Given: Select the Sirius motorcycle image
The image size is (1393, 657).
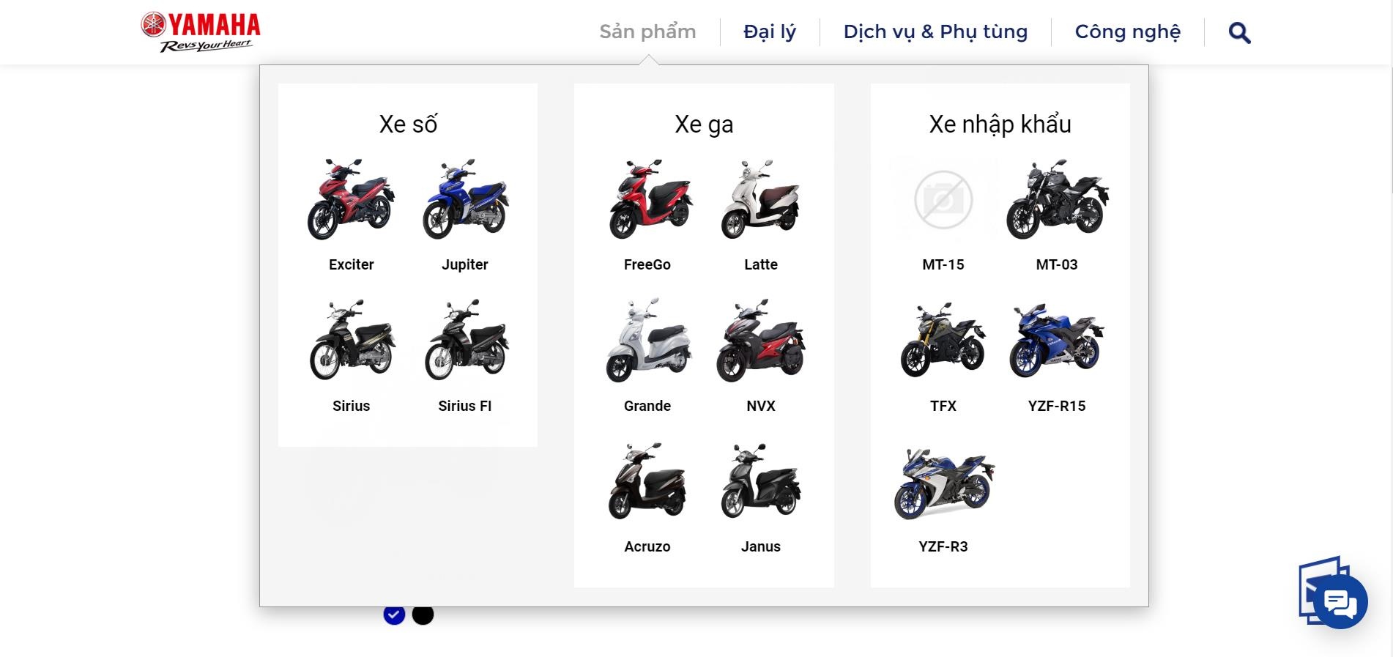Looking at the screenshot, I should point(352,340).
